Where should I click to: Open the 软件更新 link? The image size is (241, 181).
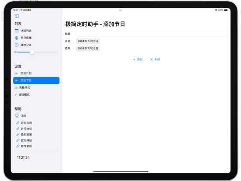coord(24,146)
